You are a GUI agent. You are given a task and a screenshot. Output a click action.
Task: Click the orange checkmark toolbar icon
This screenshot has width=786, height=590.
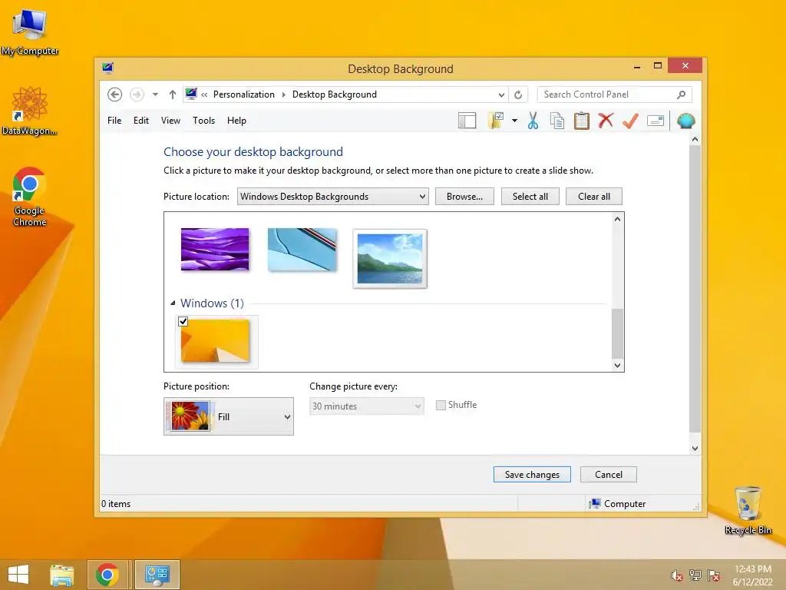coord(630,121)
